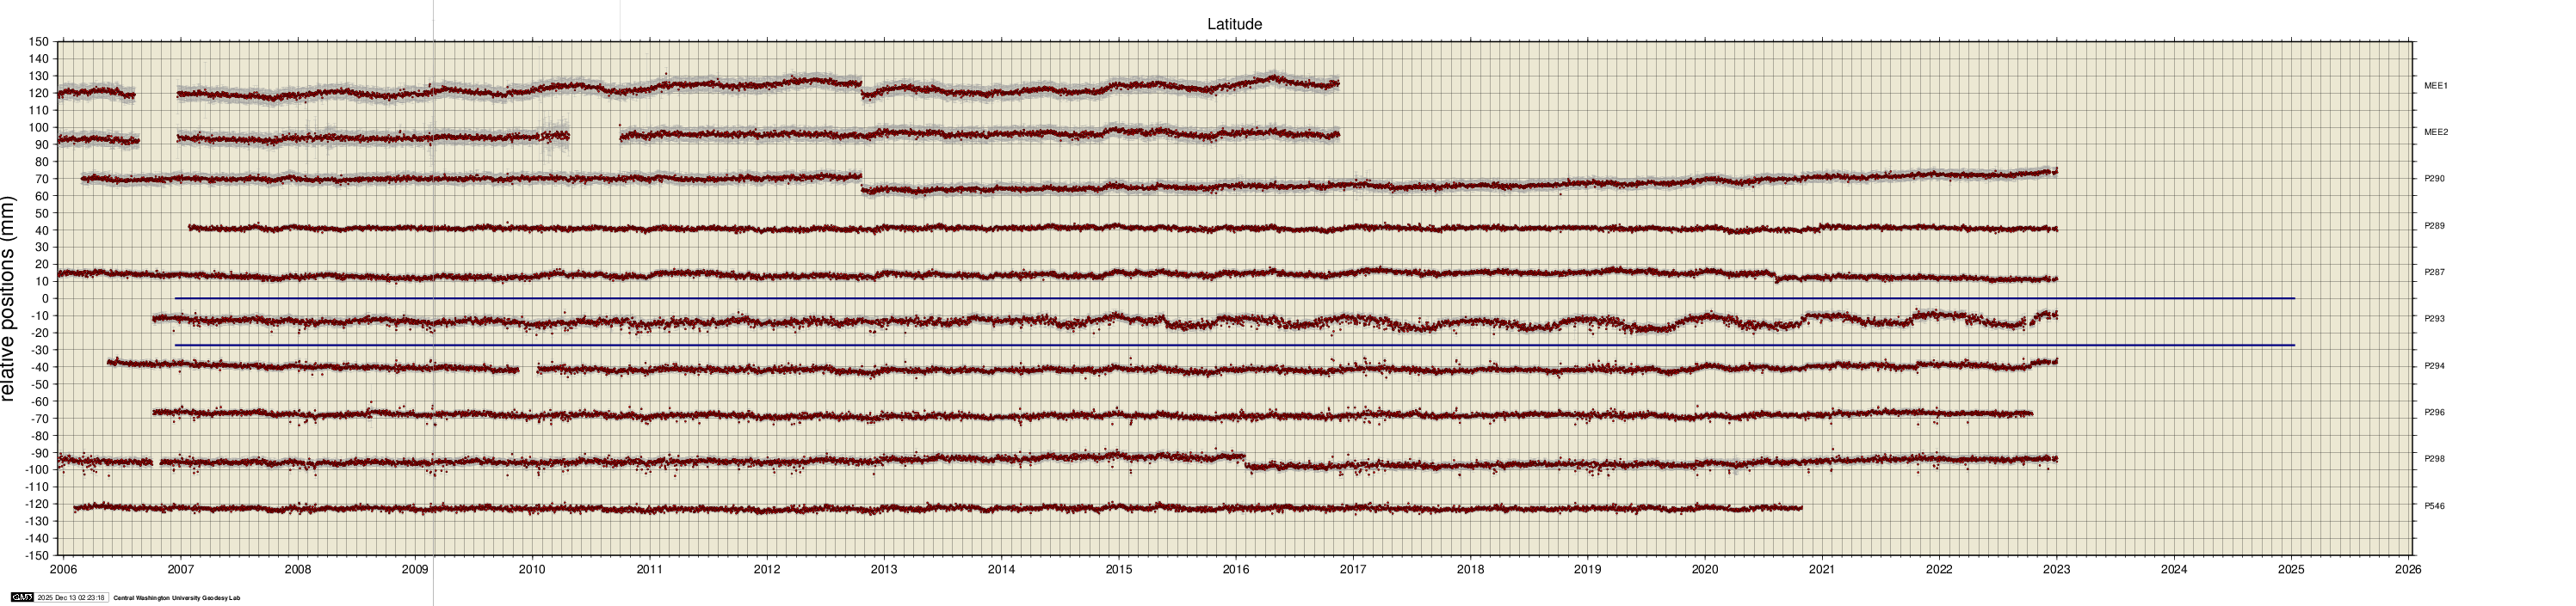Click the 150 value on the y-axis

pyautogui.click(x=38, y=42)
